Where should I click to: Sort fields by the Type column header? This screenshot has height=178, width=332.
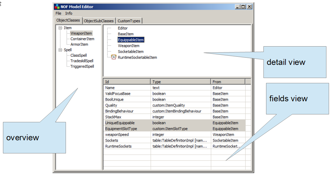point(180,82)
